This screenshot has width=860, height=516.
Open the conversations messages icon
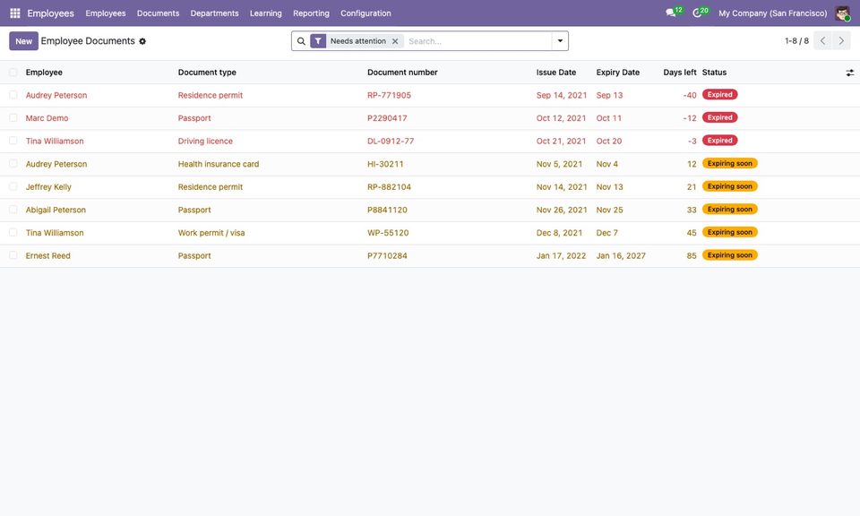671,13
